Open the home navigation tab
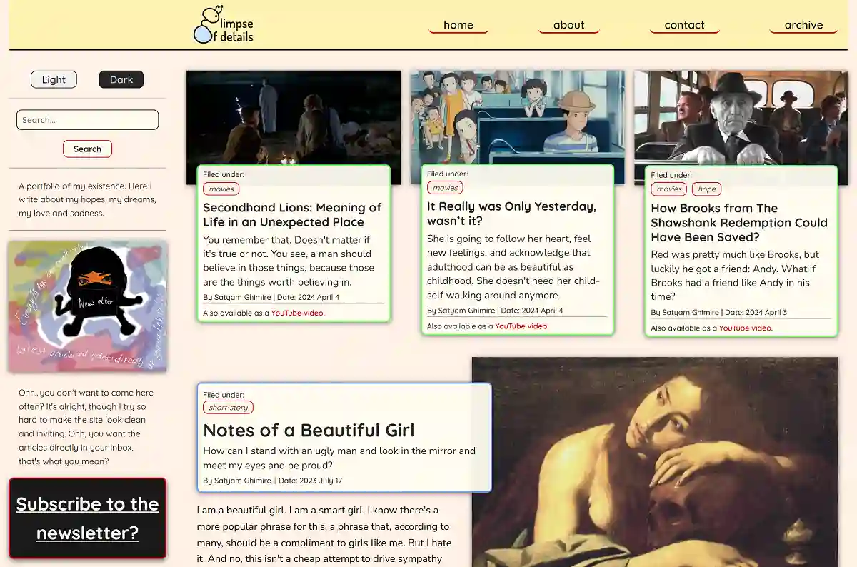 point(458,24)
